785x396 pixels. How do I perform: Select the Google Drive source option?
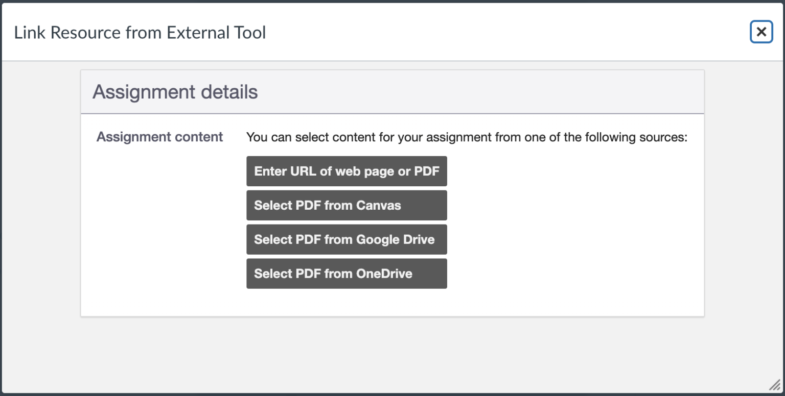(347, 239)
